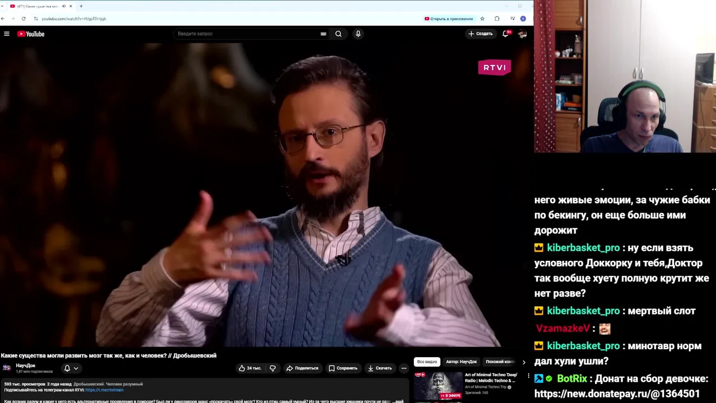This screenshot has height=403, width=716.
Task: Open YouTube notifications bell
Action: pyautogui.click(x=506, y=34)
